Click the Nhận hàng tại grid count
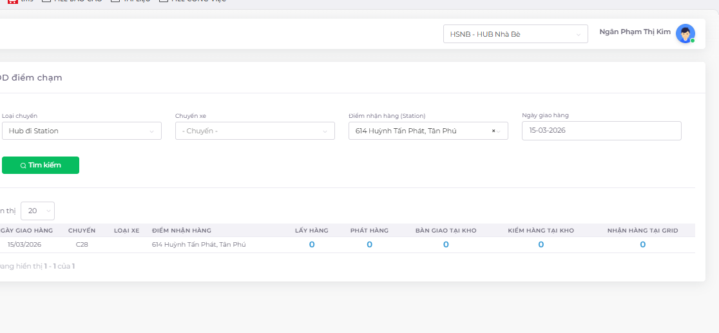This screenshot has width=719, height=333. coord(642,245)
